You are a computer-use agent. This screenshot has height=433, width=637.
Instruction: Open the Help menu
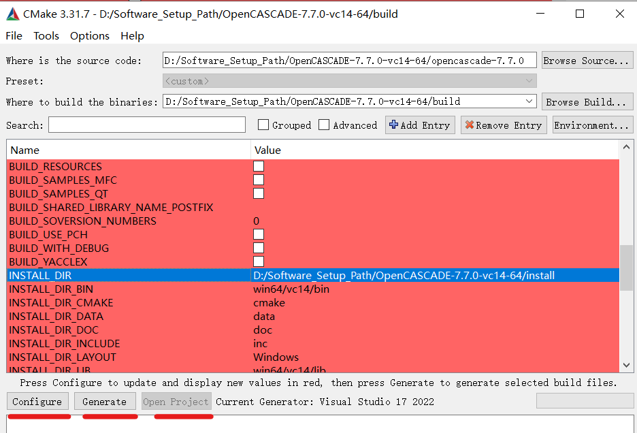(132, 36)
